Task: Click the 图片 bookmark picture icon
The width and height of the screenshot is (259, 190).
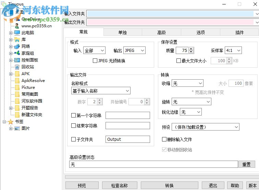Action: pos(17,128)
